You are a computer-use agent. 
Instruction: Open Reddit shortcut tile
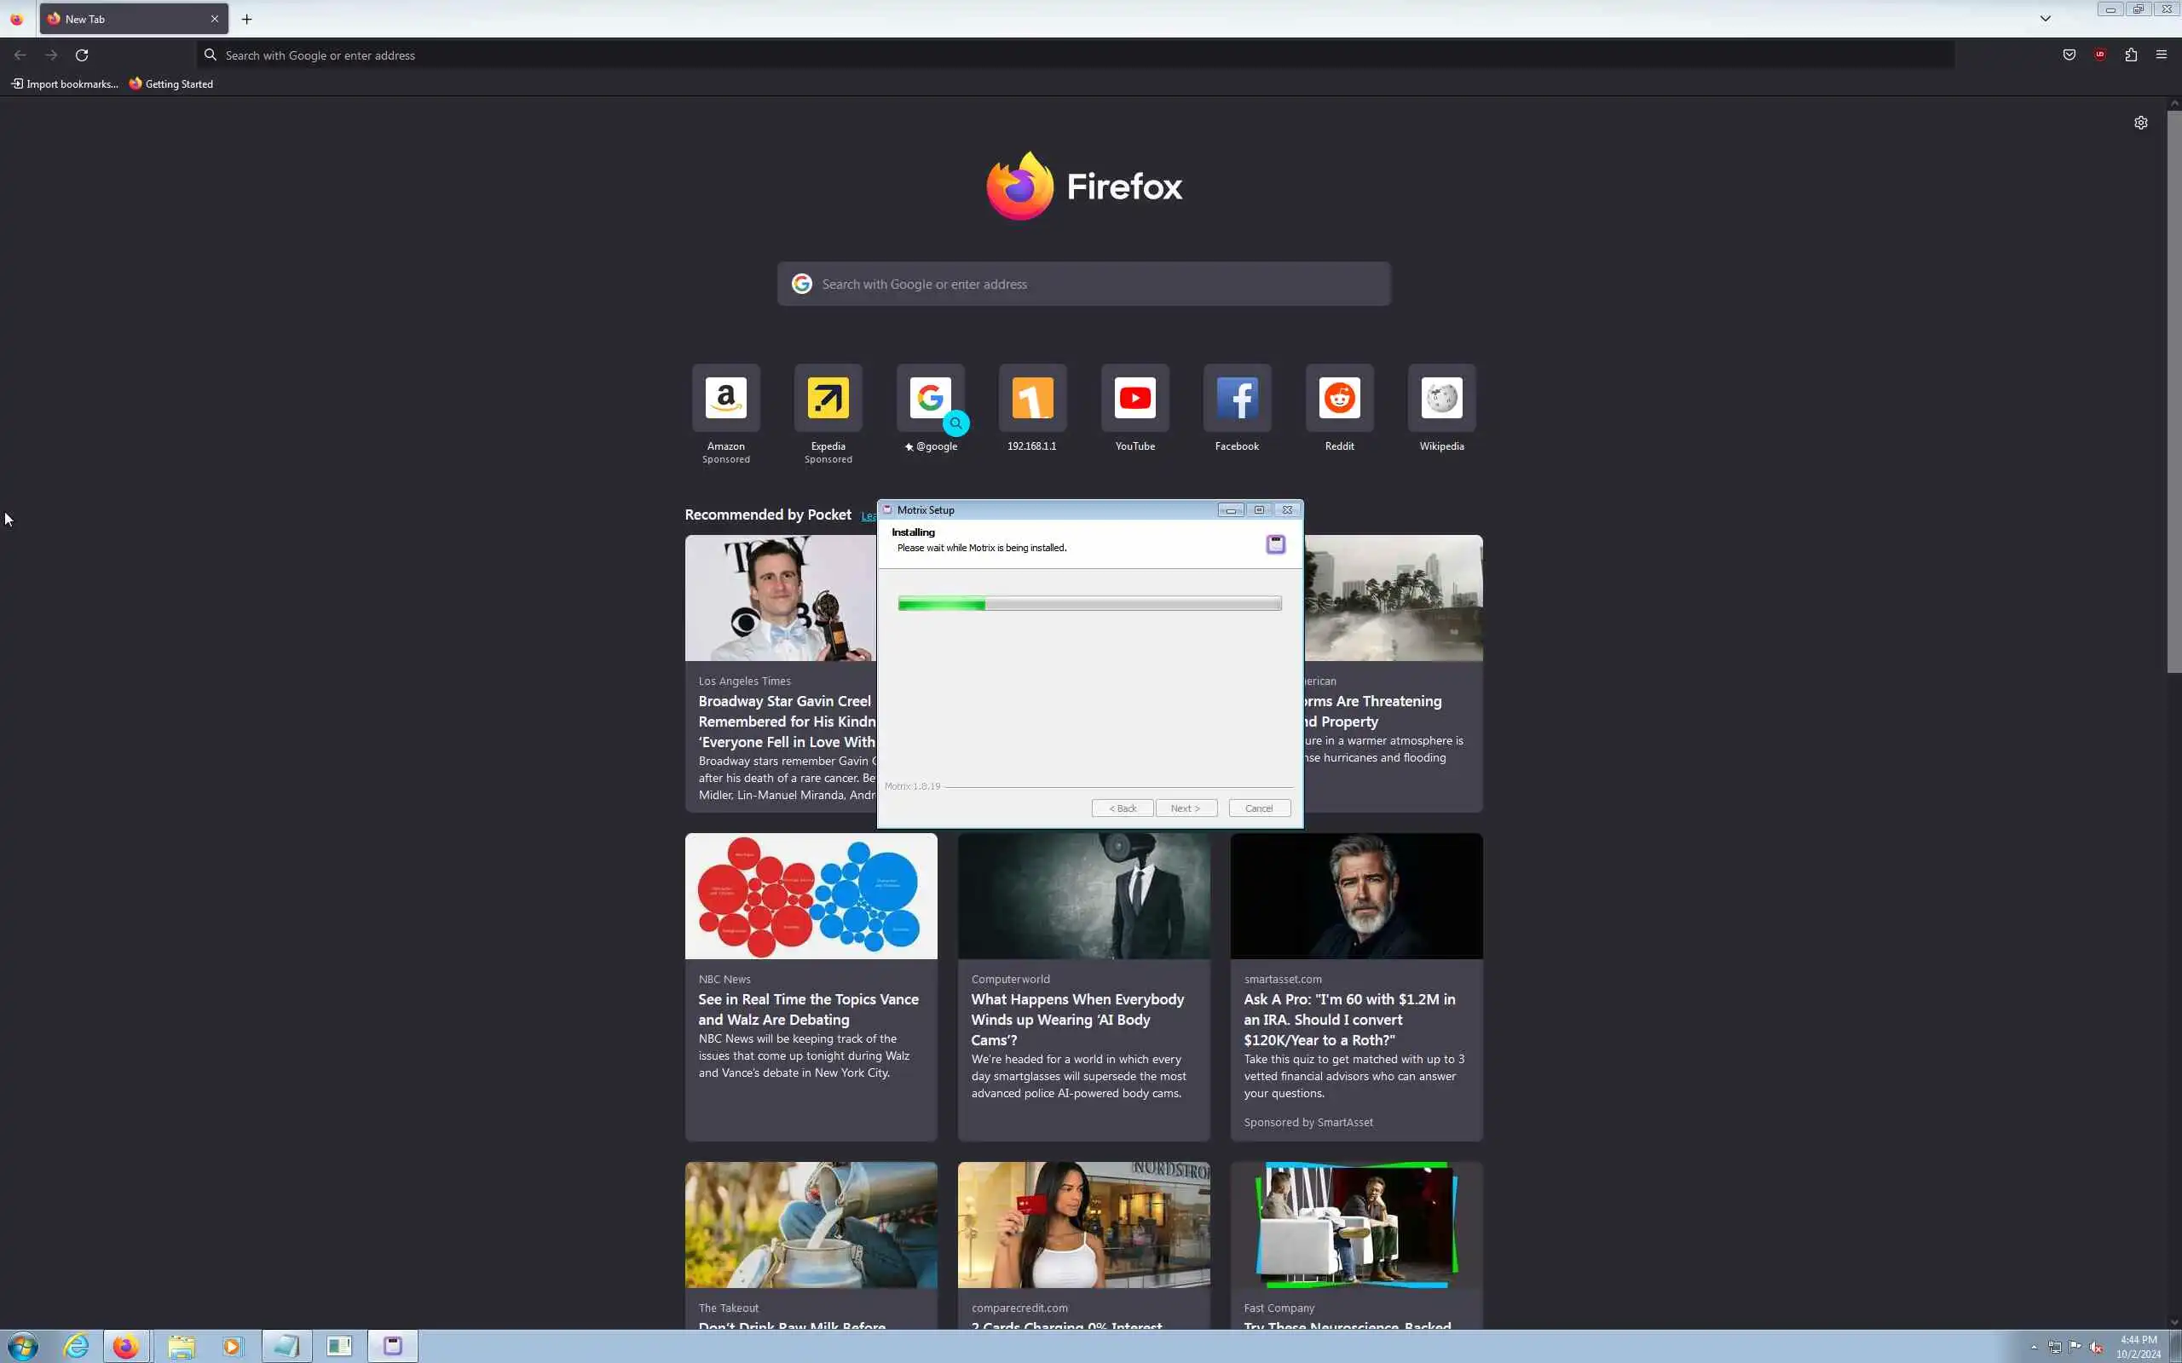click(1339, 399)
